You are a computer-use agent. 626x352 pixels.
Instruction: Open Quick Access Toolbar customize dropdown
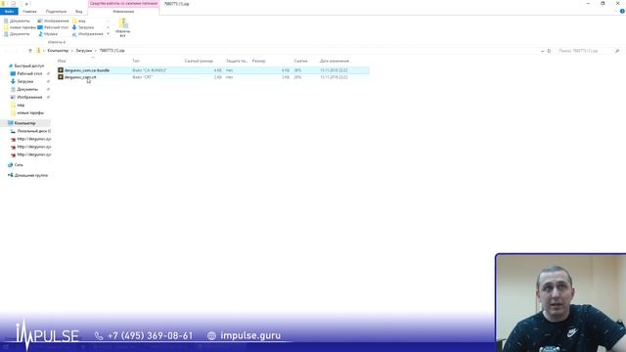(26, 4)
